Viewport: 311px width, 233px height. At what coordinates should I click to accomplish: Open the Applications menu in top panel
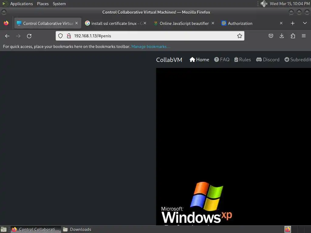[x=22, y=4]
